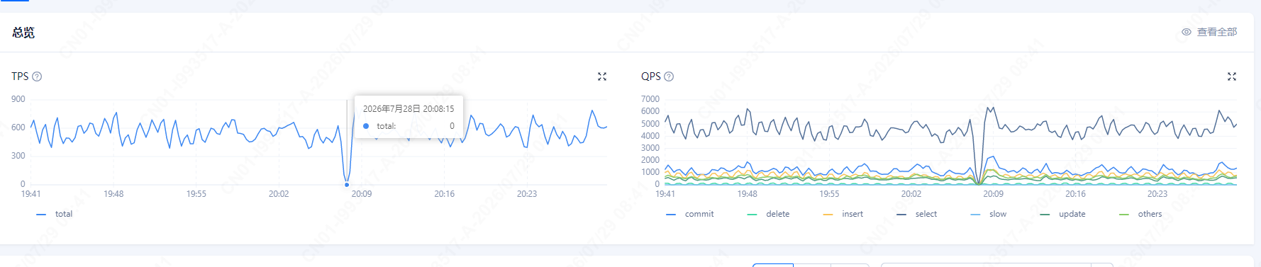Toggle the total series in TPS legend
The image size is (1261, 267).
point(55,214)
